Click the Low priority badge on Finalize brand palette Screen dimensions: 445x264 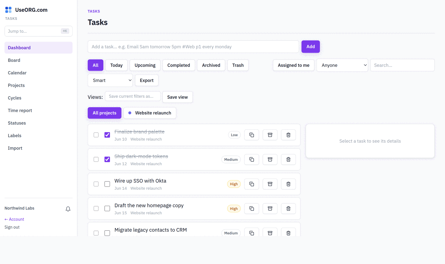click(x=234, y=135)
